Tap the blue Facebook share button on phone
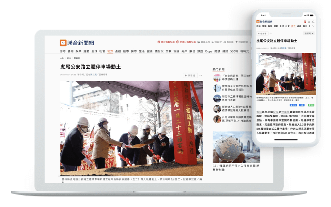331x207 pixels. point(302,105)
